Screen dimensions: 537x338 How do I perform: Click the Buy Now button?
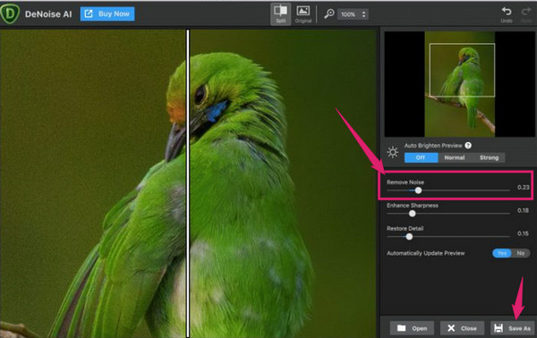coord(107,14)
